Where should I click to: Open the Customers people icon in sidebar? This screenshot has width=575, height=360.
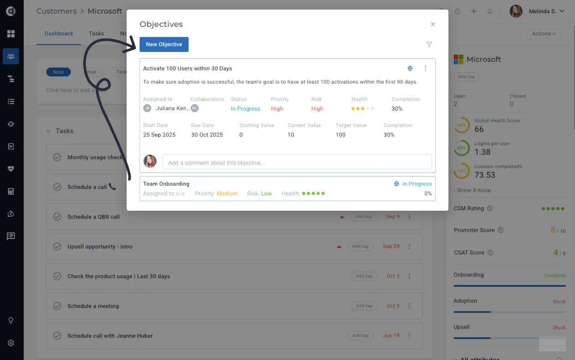tap(11, 56)
